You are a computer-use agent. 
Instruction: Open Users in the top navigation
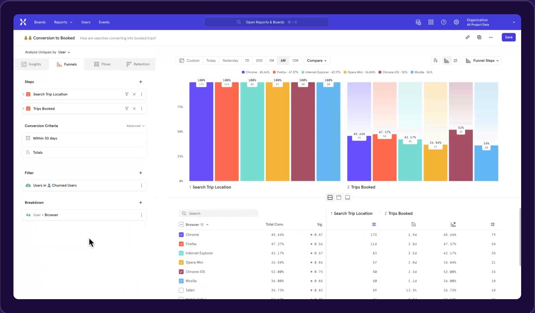pyautogui.click(x=86, y=22)
